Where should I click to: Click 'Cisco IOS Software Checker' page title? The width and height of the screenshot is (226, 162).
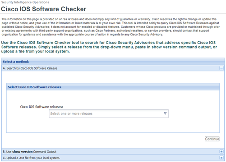[x=43, y=9]
